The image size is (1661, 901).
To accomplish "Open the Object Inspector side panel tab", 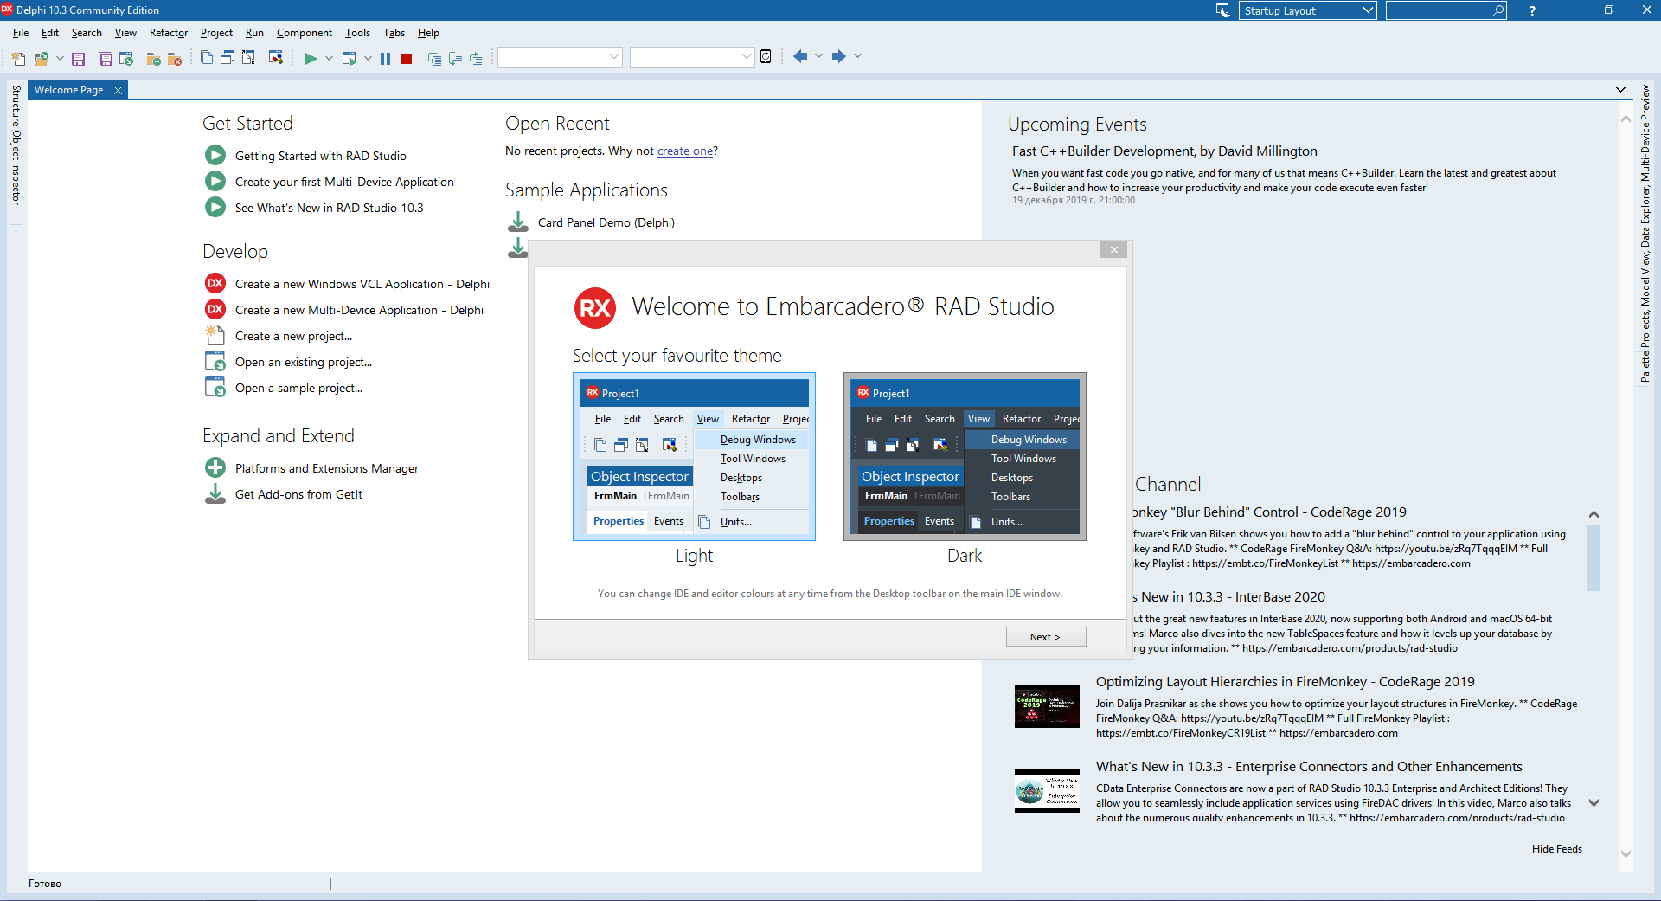I will coord(16,168).
